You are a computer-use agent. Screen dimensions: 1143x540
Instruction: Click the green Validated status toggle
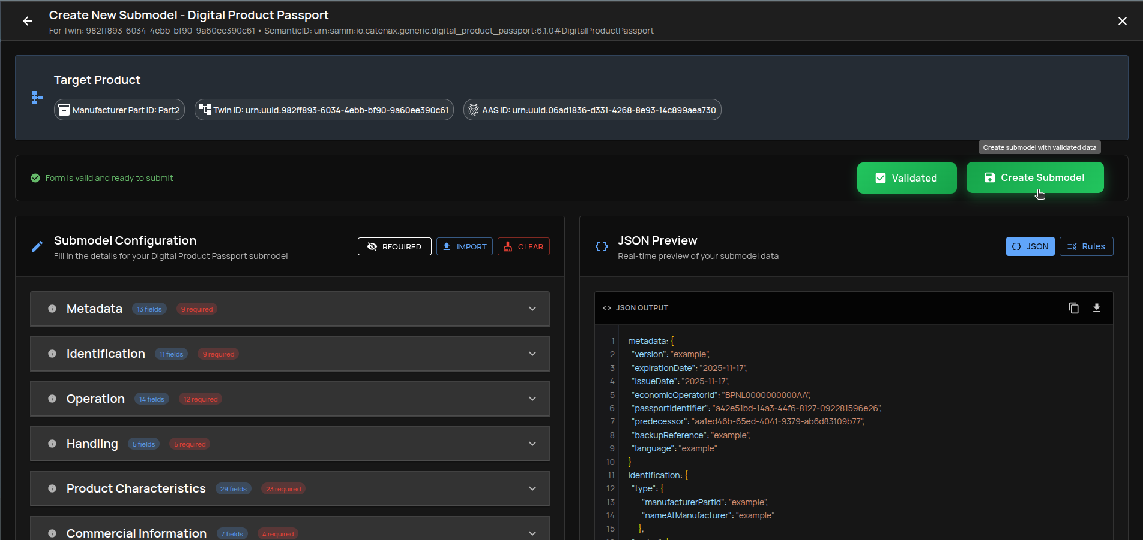click(906, 178)
